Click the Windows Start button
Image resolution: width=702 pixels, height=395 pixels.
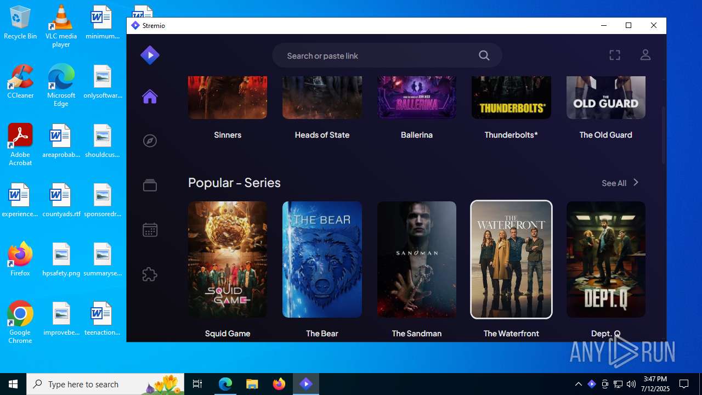13,384
